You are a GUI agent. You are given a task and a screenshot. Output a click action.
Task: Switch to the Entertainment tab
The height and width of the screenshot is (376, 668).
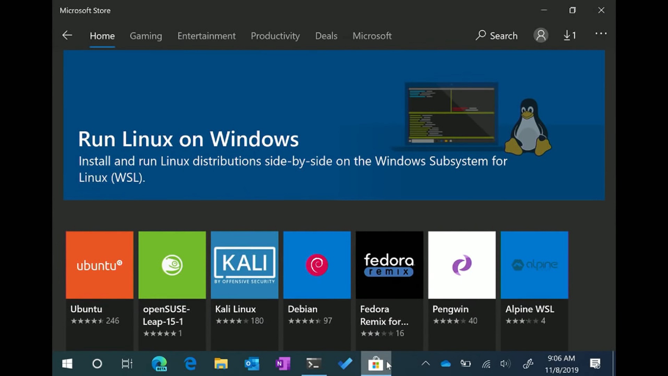[206, 36]
